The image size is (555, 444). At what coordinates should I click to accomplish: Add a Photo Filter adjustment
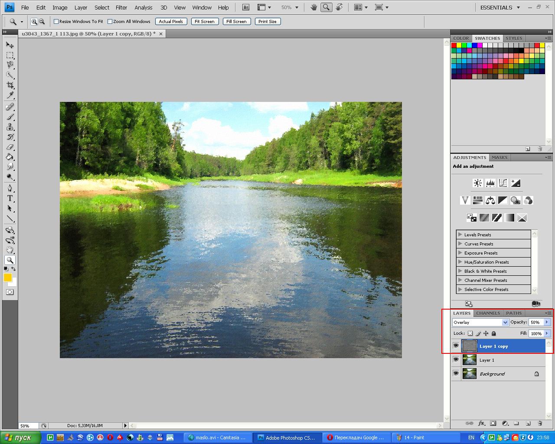point(516,200)
